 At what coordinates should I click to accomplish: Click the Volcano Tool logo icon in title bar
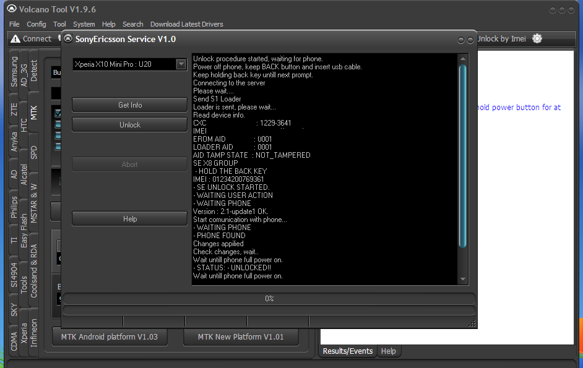[12, 9]
